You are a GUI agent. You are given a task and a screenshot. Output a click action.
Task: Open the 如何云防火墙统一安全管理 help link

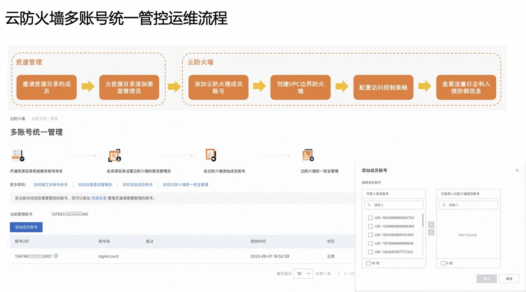tap(186, 185)
